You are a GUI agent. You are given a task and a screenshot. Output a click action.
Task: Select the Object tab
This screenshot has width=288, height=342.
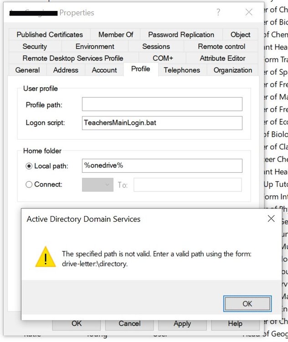240,35
